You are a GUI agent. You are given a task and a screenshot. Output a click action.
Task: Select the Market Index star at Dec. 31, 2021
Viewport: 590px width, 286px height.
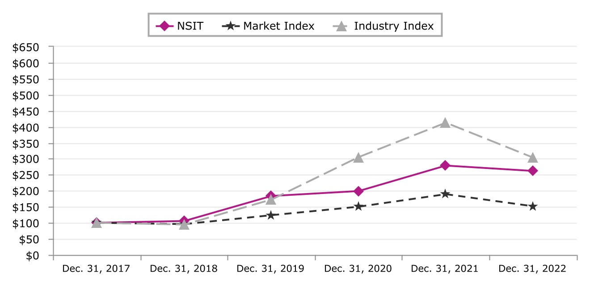[445, 194]
